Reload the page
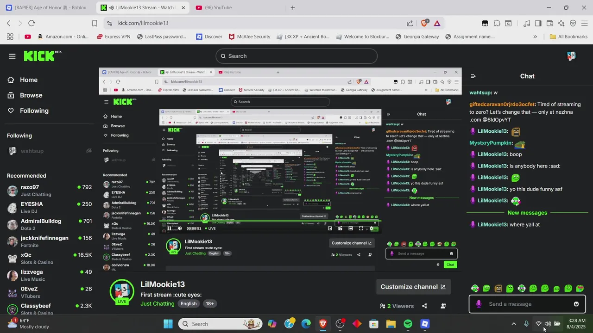 pos(32,23)
